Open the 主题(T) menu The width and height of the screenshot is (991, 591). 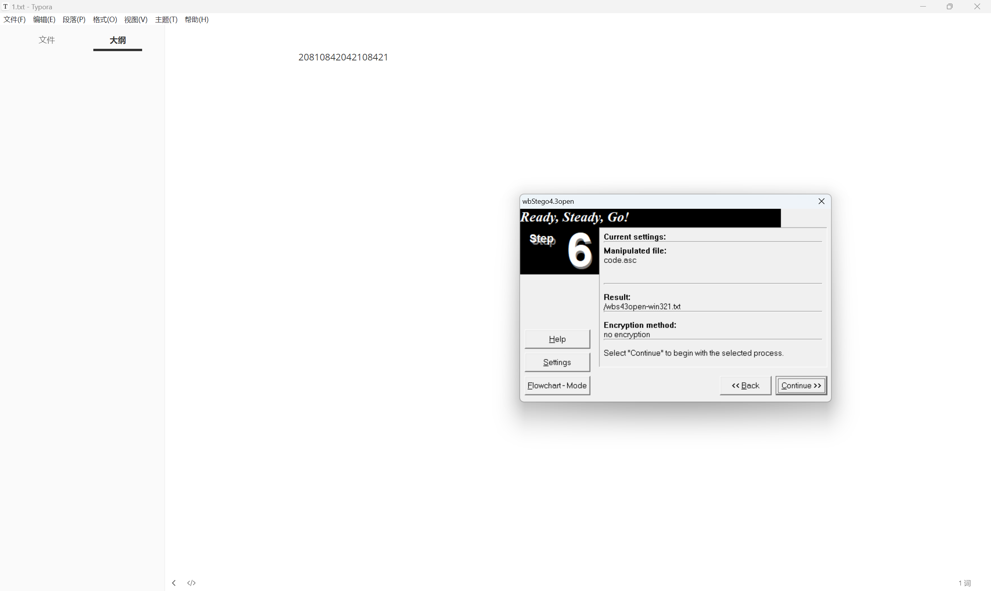click(166, 19)
